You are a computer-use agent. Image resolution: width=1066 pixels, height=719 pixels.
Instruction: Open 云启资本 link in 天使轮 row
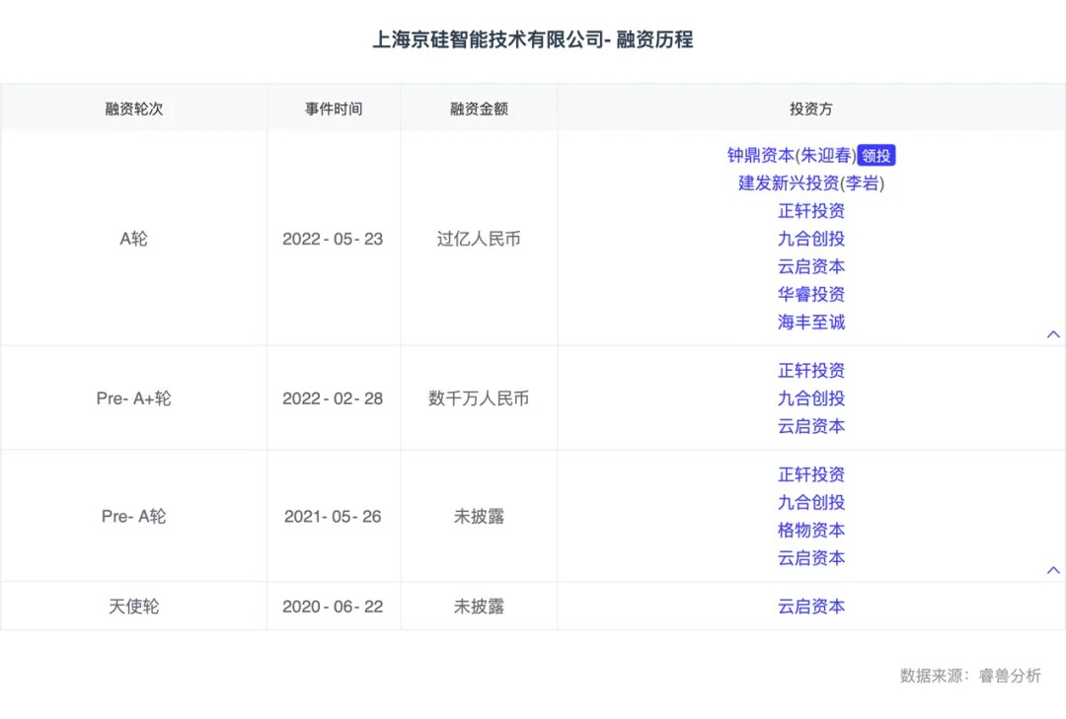coord(811,607)
